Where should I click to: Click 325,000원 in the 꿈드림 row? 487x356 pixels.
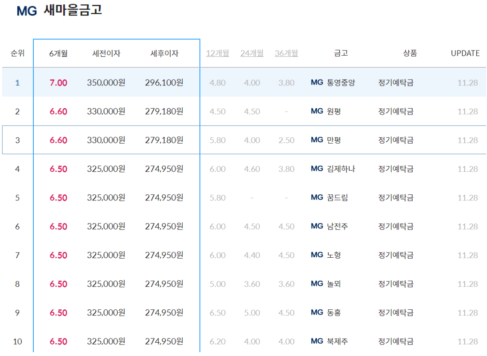point(106,197)
